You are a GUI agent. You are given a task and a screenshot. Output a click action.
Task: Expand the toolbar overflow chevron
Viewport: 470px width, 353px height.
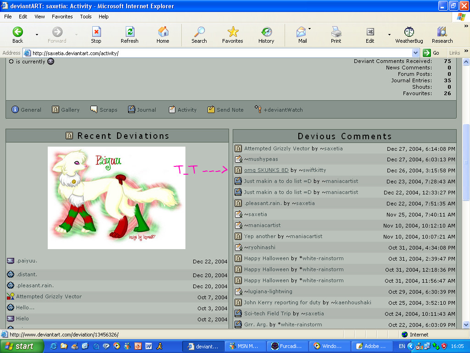(466, 26)
